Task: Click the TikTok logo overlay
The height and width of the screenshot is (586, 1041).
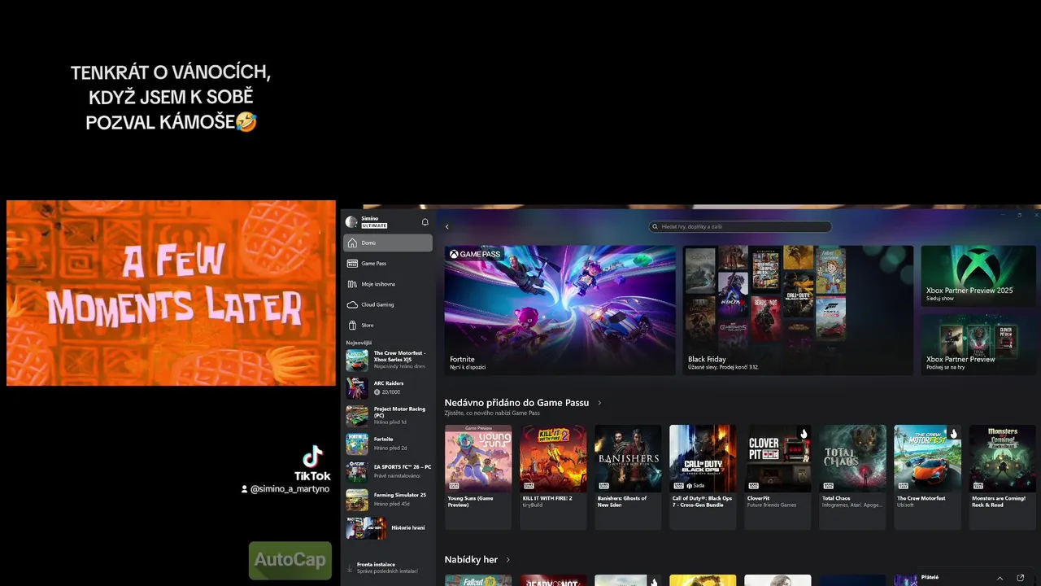Action: click(313, 464)
